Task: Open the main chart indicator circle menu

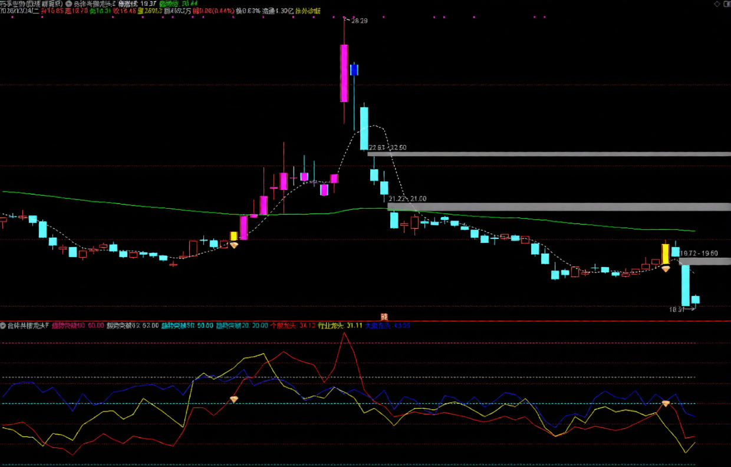Action: [69, 4]
